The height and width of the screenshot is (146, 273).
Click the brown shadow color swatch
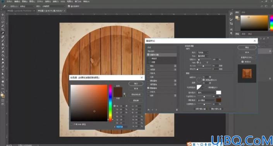218,100
